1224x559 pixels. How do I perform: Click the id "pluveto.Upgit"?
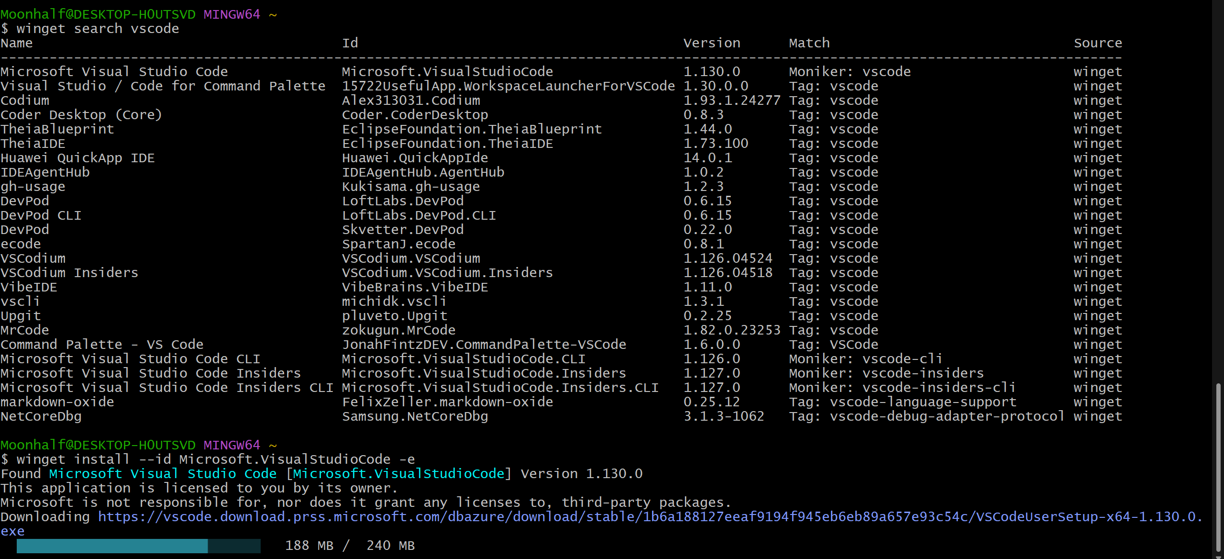pyautogui.click(x=395, y=316)
